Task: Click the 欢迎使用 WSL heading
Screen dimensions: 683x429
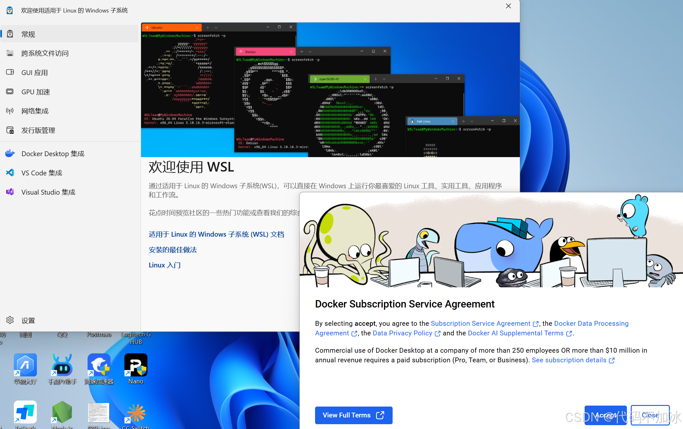Action: pos(191,167)
